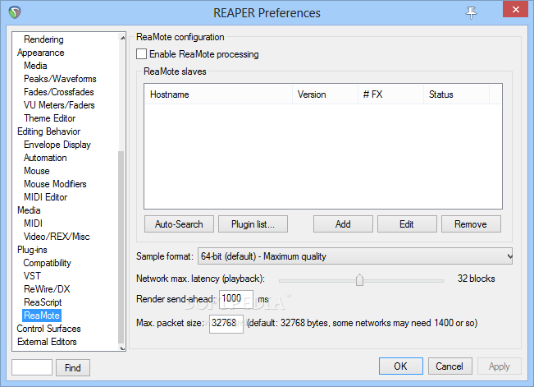The image size is (534, 387).
Task: Select Mouse settings page
Action: (x=36, y=171)
